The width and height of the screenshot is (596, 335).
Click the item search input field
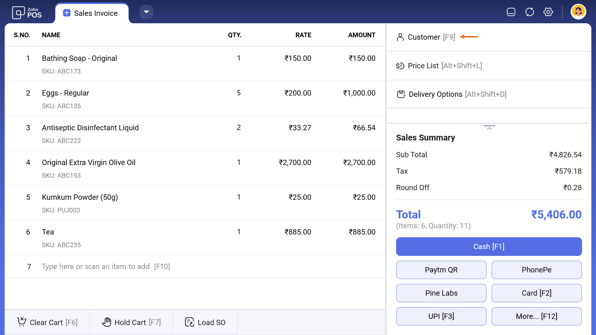[106, 266]
